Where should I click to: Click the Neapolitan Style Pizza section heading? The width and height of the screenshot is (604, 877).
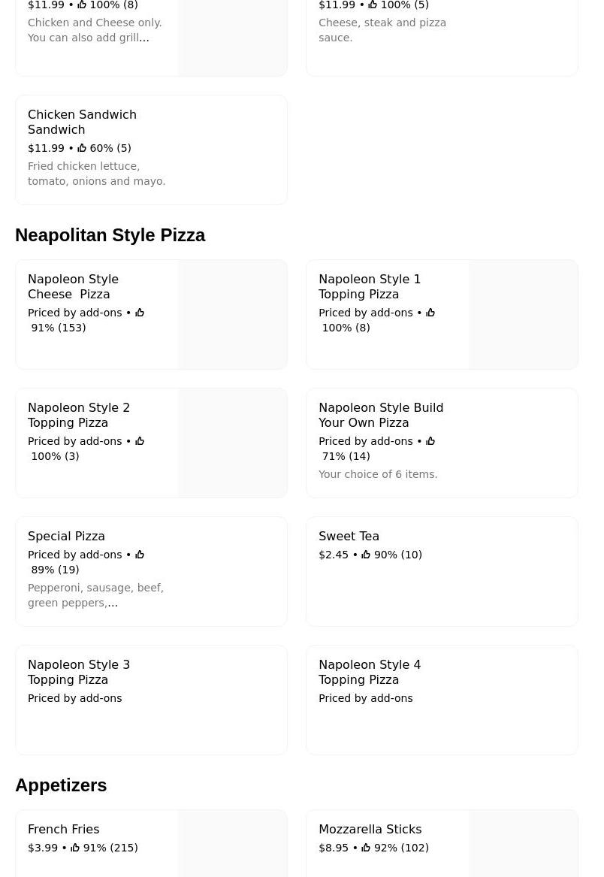click(x=110, y=235)
